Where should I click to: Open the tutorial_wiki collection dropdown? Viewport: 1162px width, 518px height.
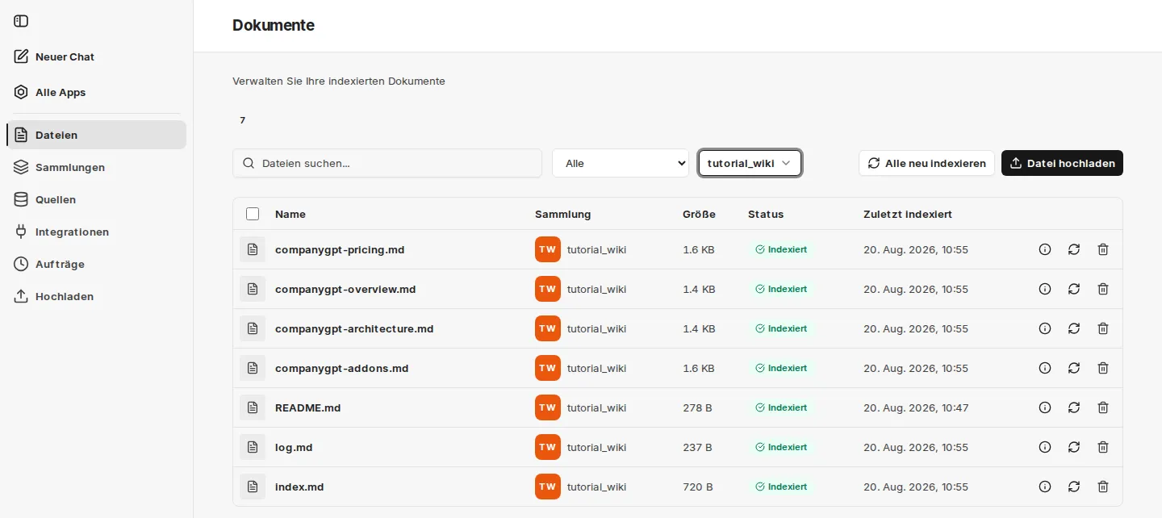point(750,163)
